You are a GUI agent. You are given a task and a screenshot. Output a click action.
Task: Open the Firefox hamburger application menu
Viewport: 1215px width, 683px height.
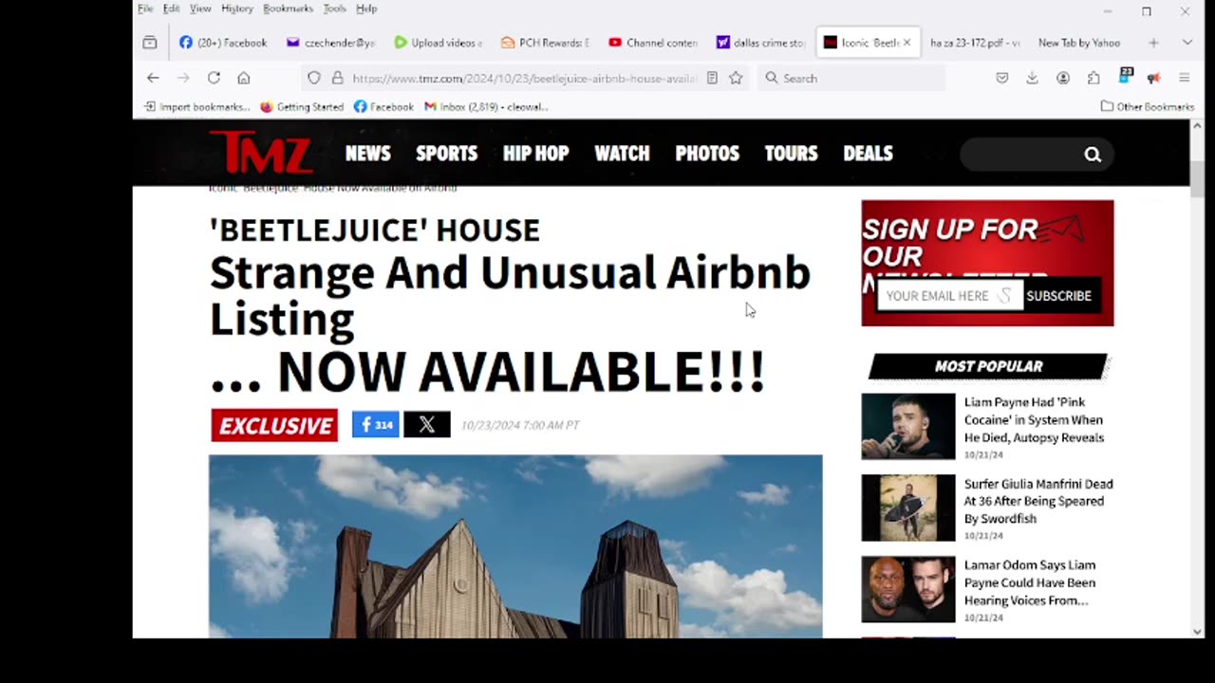1185,78
